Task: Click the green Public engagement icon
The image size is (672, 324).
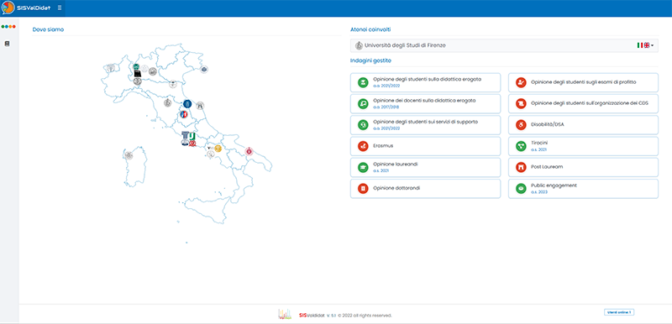Action: coord(521,189)
